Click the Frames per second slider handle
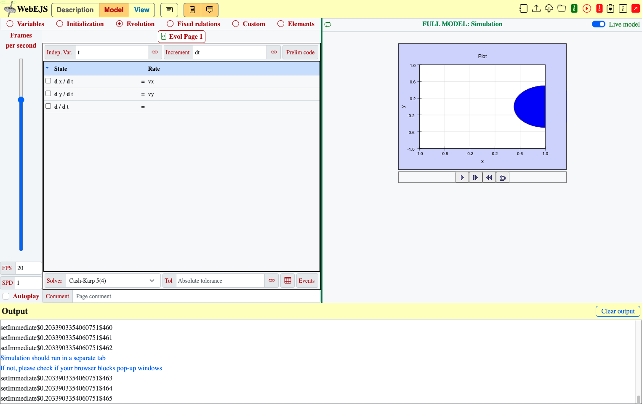 pos(21,100)
